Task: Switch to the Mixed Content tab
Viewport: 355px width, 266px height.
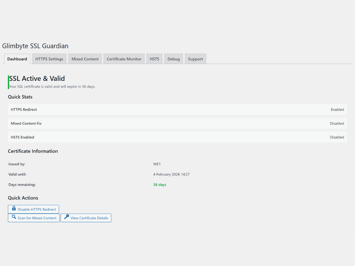Action: click(85, 59)
